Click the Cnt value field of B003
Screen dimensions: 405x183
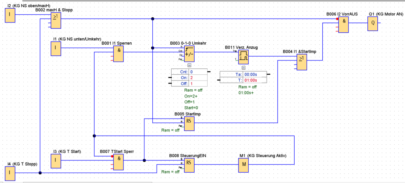(x=198, y=72)
